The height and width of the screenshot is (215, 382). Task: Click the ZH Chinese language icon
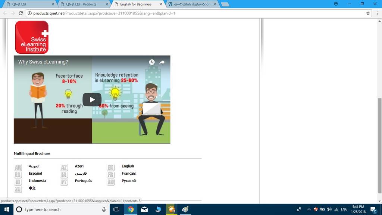pos(18,189)
